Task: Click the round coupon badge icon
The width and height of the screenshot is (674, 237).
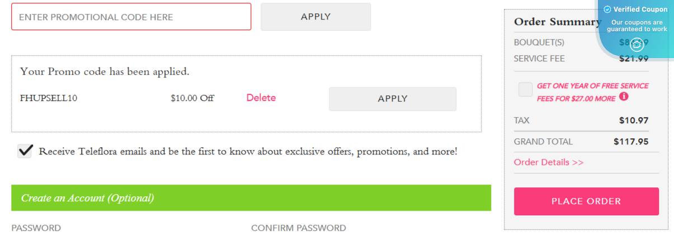Action: click(x=637, y=45)
